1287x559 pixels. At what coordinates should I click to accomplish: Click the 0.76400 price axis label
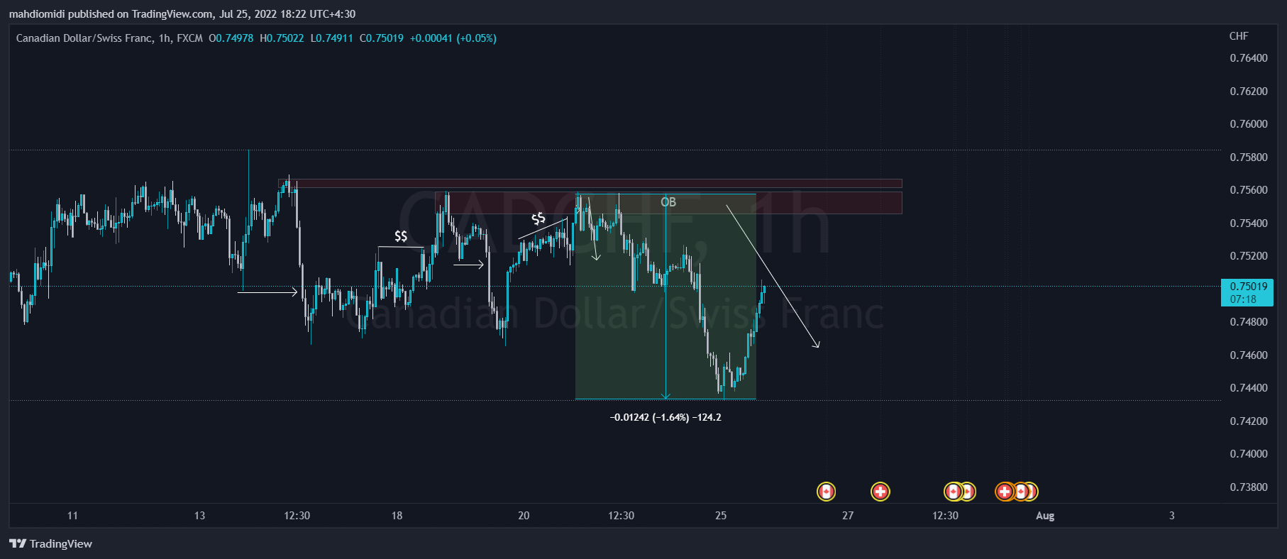tap(1249, 58)
